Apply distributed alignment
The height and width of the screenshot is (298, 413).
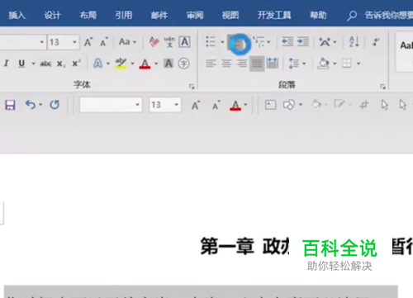273,64
